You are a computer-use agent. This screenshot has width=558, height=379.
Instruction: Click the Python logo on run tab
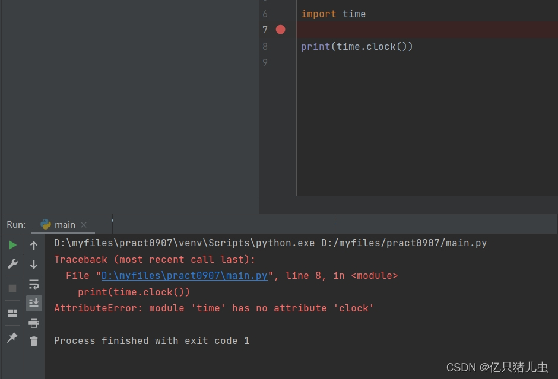pyautogui.click(x=46, y=224)
